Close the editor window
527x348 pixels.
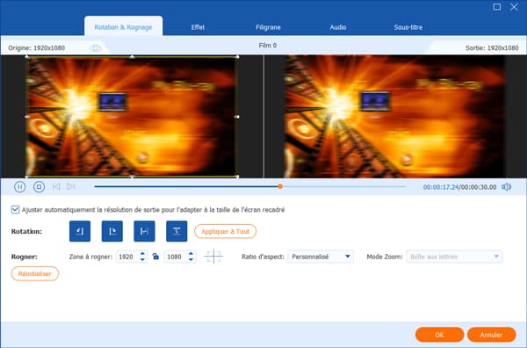[514, 7]
